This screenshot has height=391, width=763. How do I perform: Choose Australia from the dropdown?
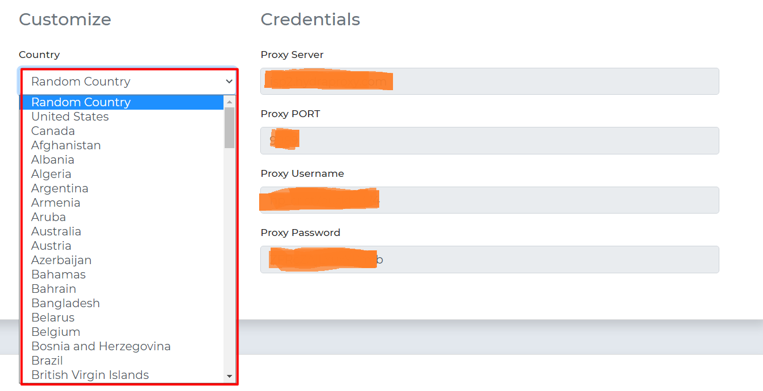56,231
